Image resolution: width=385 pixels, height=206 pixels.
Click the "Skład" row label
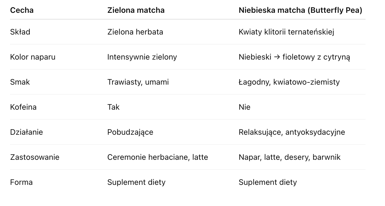(20, 32)
